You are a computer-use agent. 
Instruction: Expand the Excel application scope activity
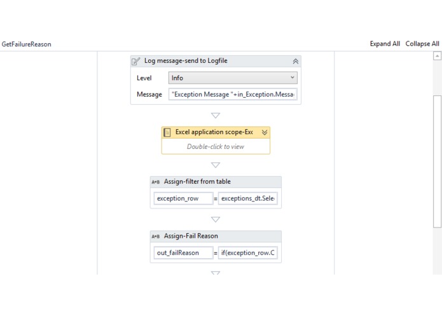pos(265,132)
